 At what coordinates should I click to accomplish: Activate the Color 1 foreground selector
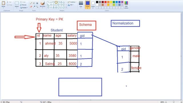[x=88, y=5]
